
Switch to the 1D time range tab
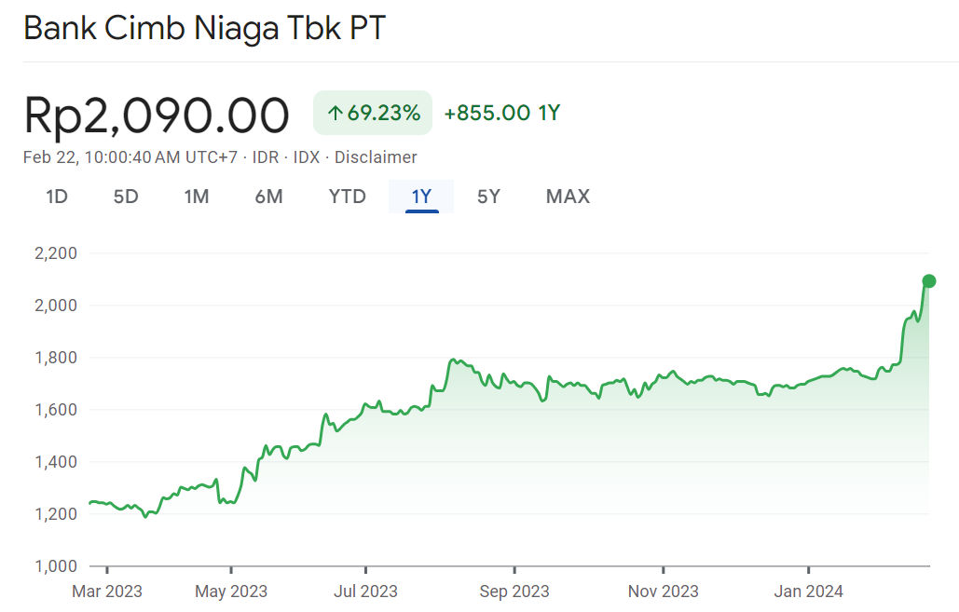57,197
